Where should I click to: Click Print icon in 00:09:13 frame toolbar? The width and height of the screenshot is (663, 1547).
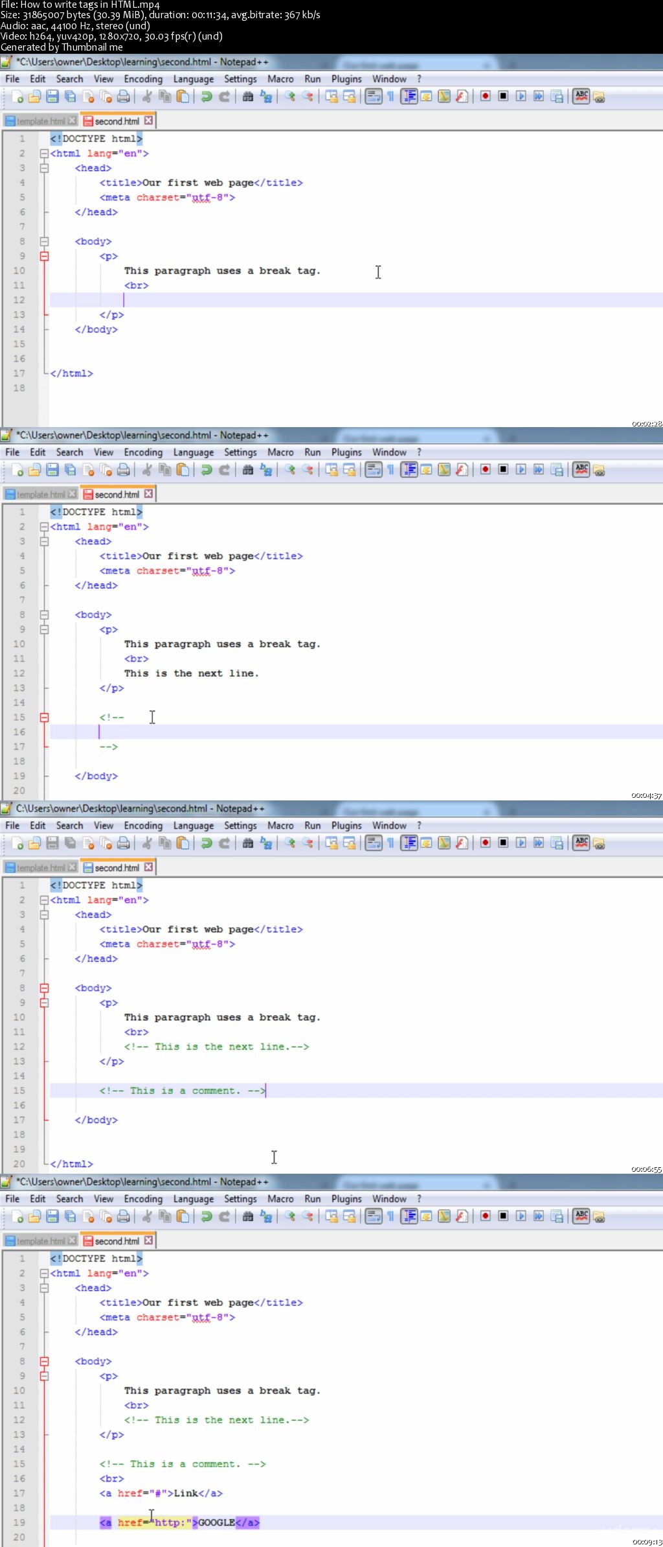click(124, 1216)
